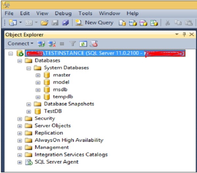The height and width of the screenshot is (173, 197).
Task: Expand the msdb database
Action: click(38, 90)
